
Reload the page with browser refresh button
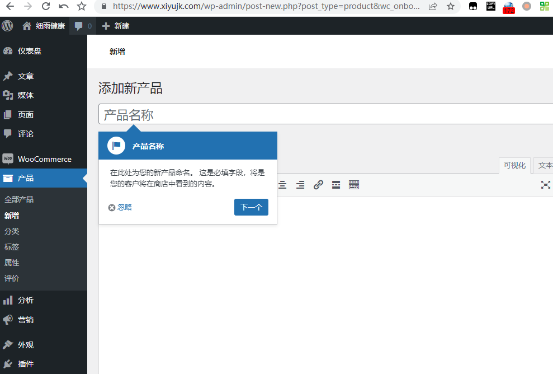point(46,7)
